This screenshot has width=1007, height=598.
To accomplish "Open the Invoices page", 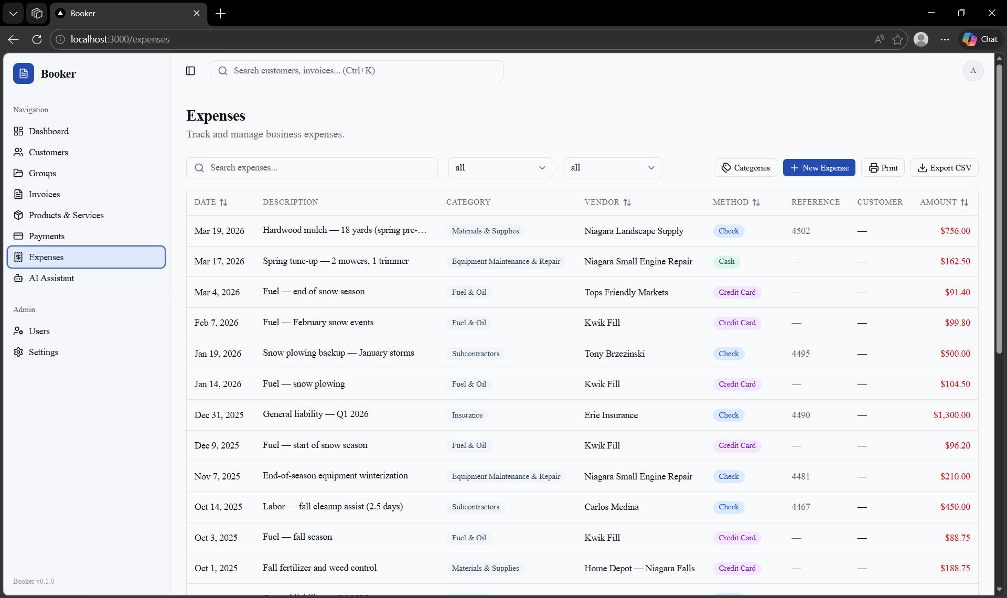I will click(44, 194).
